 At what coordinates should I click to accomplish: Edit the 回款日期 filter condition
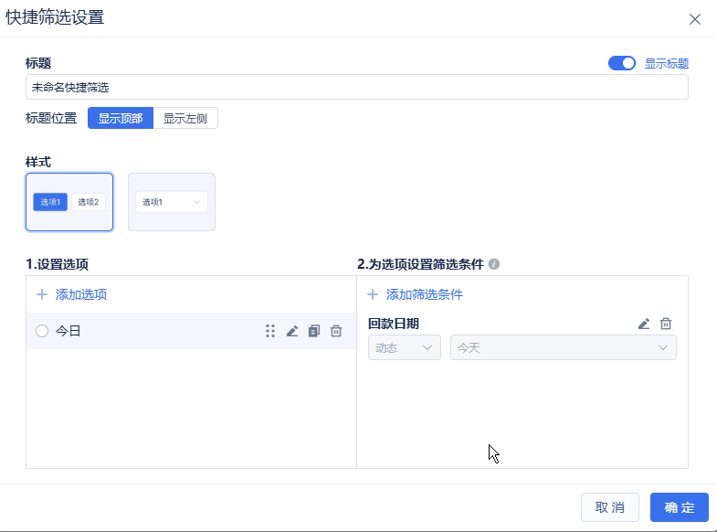point(644,324)
